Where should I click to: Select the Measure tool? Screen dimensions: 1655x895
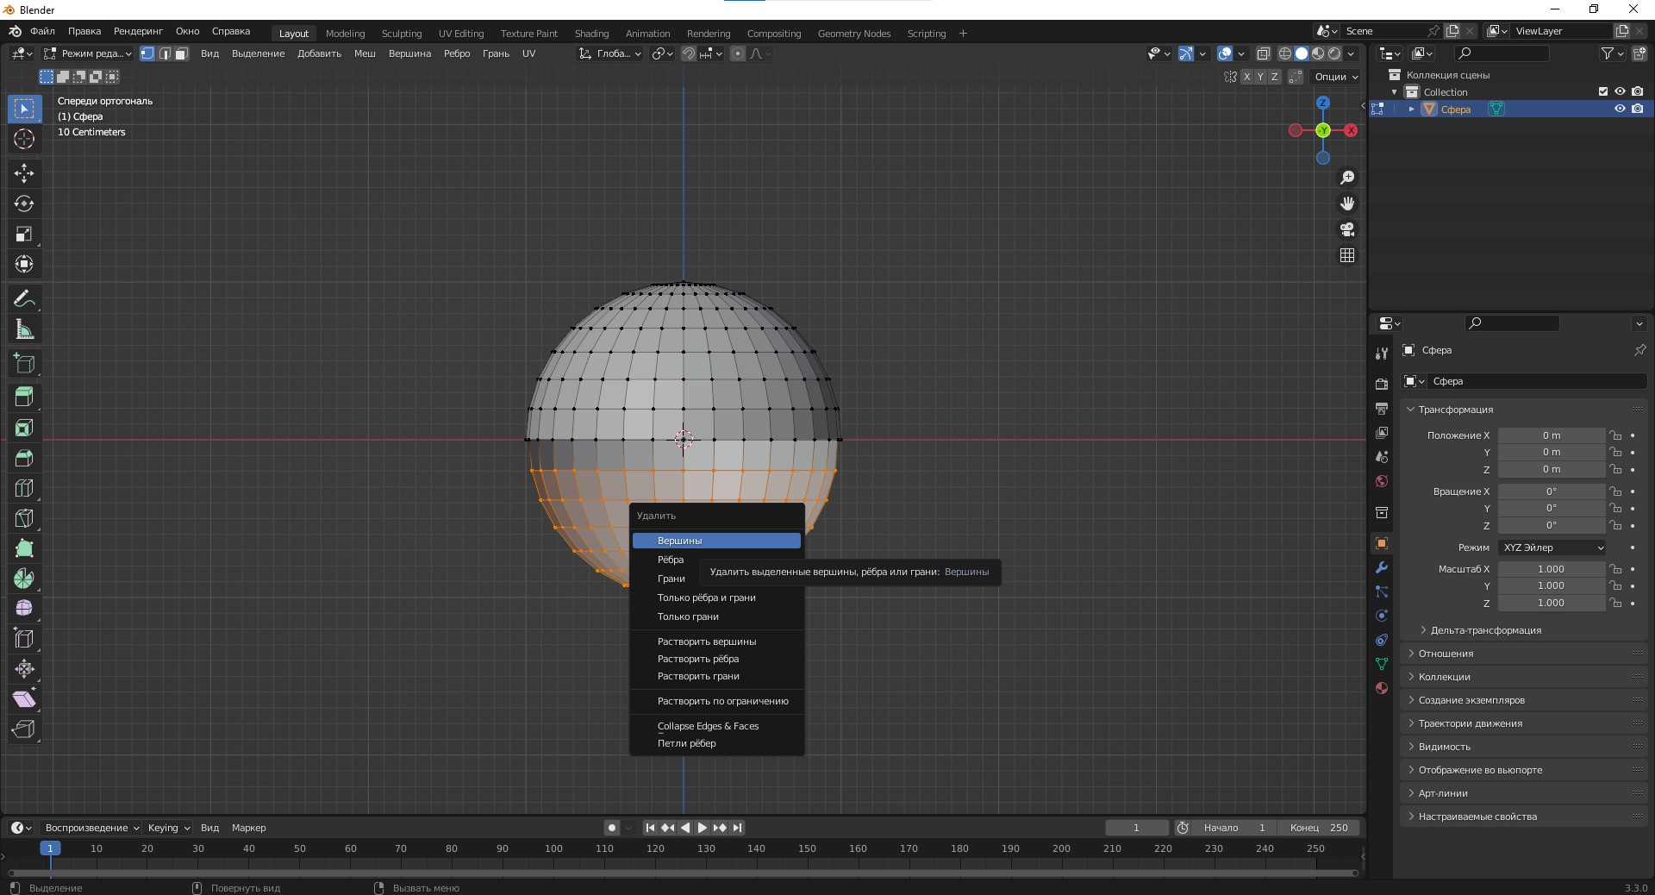(x=24, y=329)
